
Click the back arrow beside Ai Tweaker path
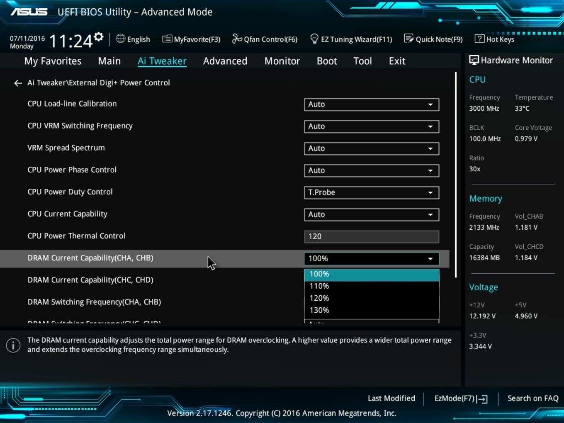[18, 83]
